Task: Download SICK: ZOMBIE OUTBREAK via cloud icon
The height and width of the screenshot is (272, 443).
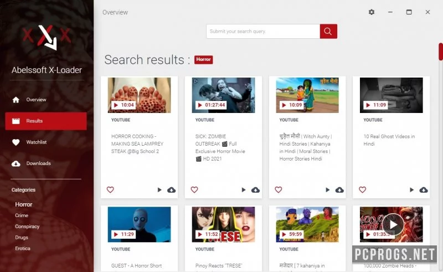Action: tap(255, 190)
